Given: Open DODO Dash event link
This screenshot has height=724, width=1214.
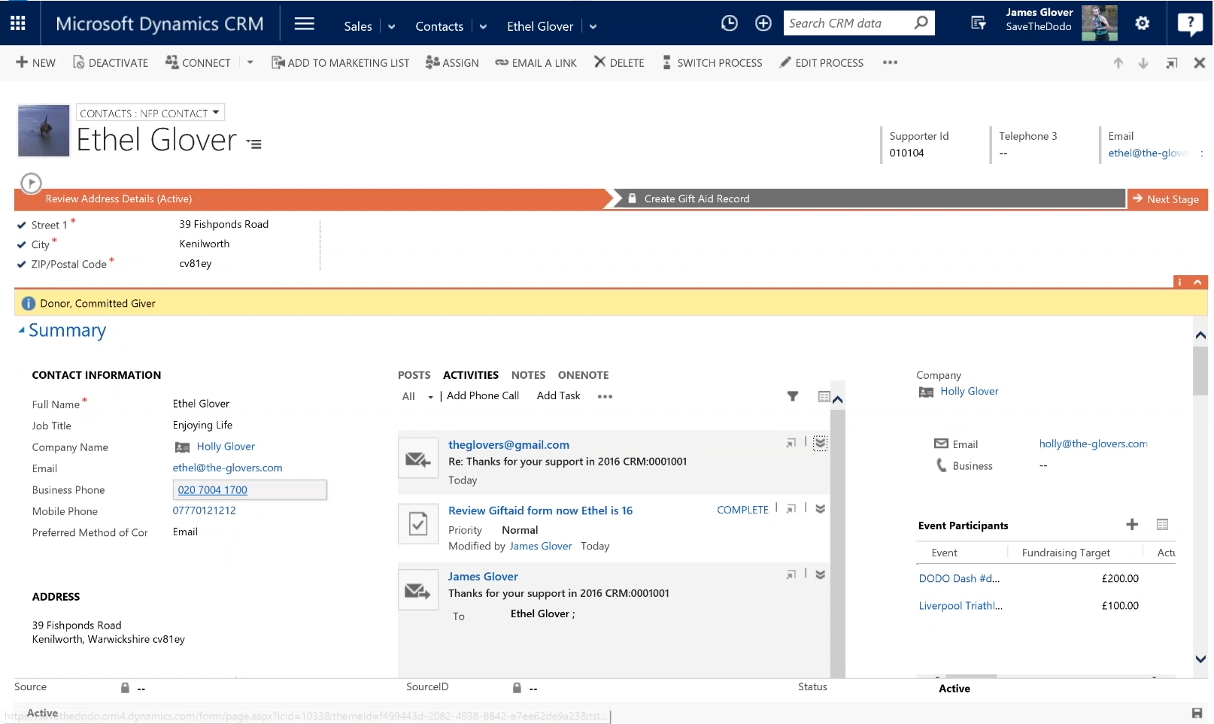Looking at the screenshot, I should (x=959, y=578).
